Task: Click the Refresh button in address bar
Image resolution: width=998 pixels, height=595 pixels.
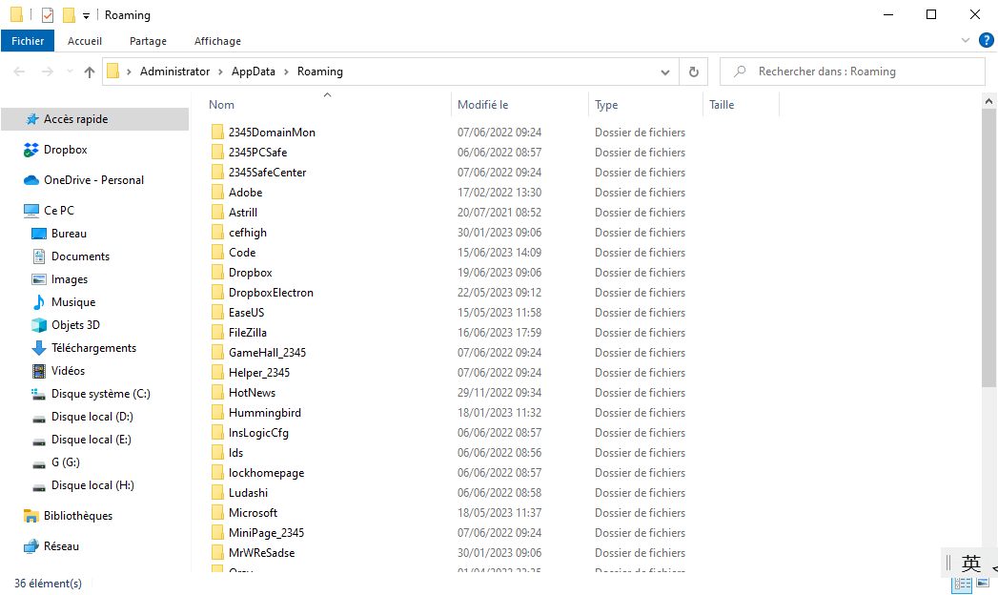Action: click(694, 72)
